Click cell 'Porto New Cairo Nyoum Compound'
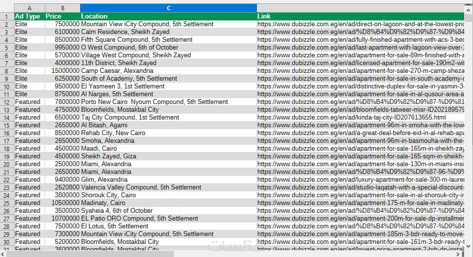 [x=169, y=102]
